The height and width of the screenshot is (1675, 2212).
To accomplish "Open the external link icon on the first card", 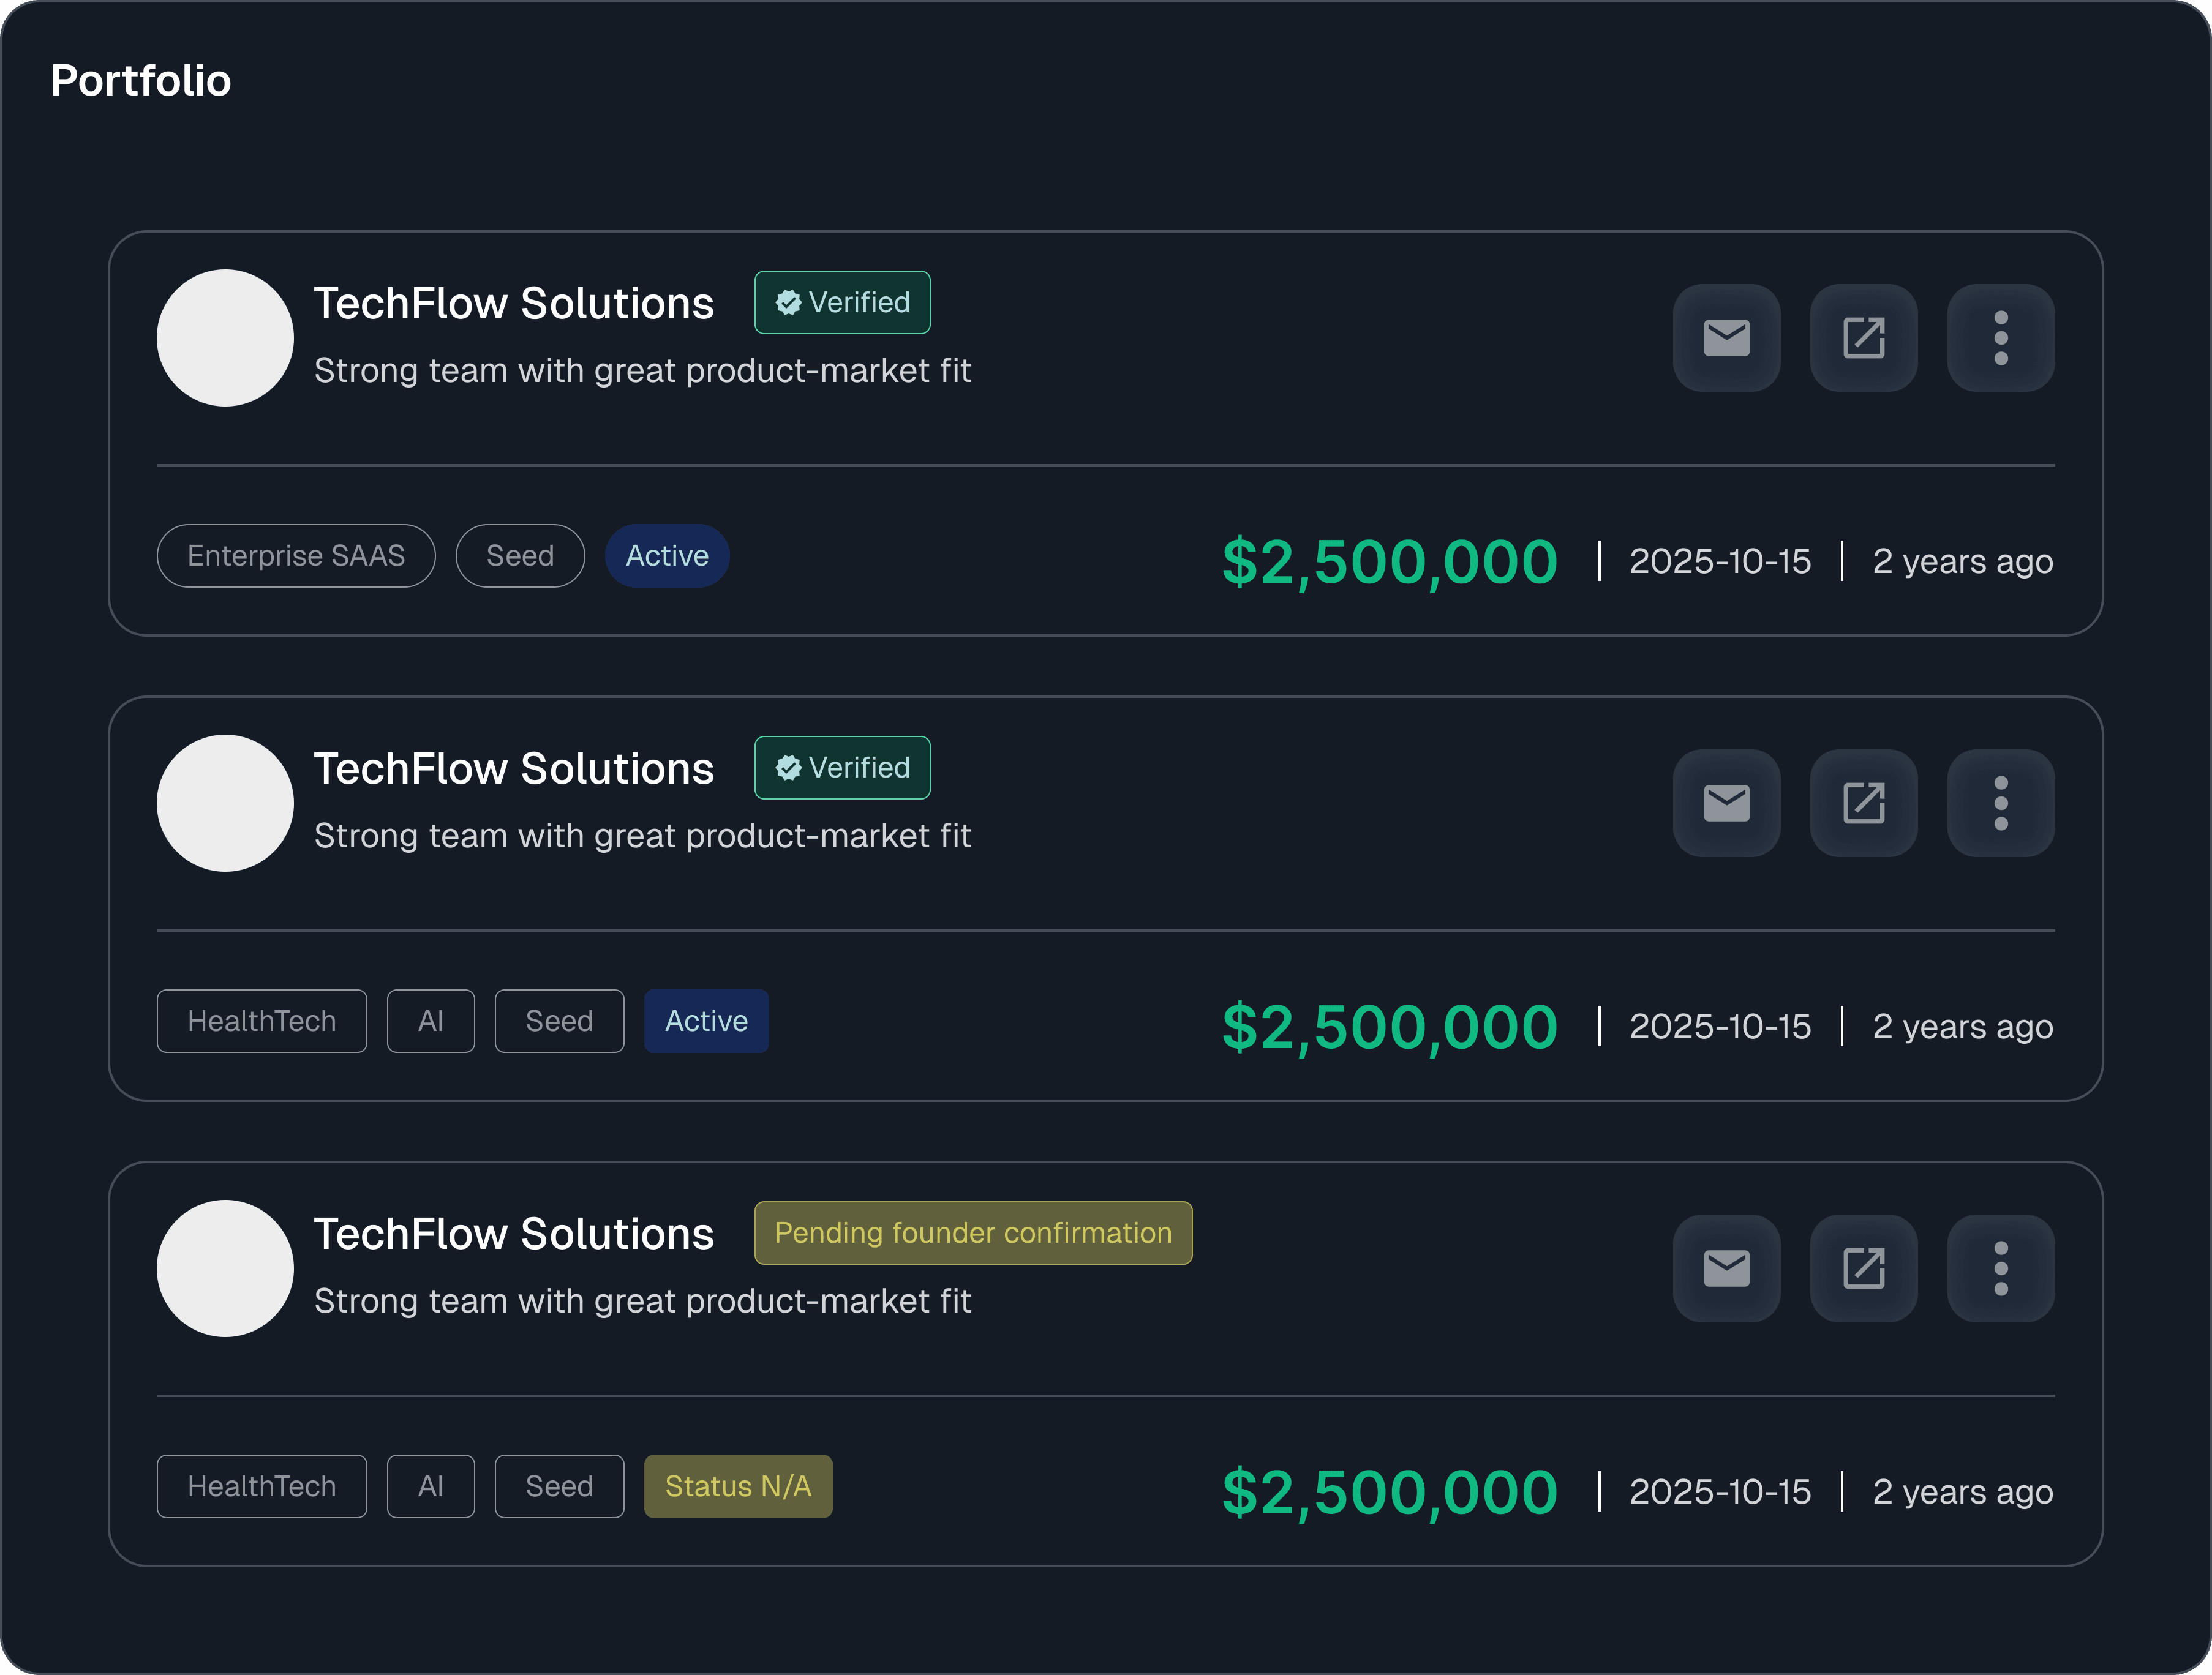I will [x=1863, y=338].
